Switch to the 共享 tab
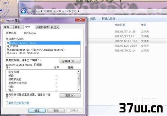The width and height of the screenshot is (167, 116). coord(17,27)
